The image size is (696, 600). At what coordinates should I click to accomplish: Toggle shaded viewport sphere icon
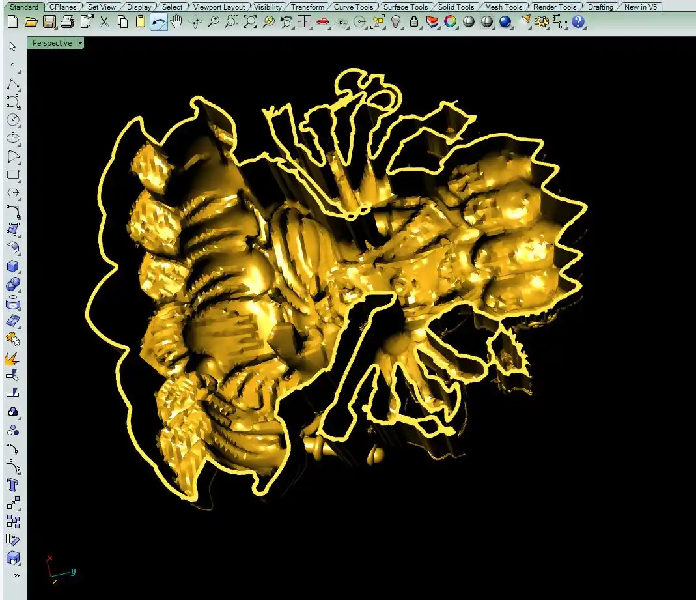pyautogui.click(x=468, y=21)
